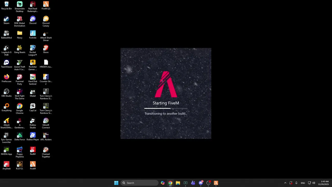The width and height of the screenshot is (332, 187).
Task: Select the Discord desktop shortcut
Action: [33, 20]
